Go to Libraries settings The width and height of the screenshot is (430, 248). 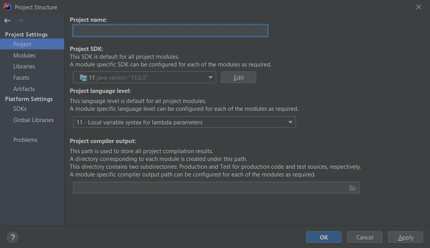[24, 66]
